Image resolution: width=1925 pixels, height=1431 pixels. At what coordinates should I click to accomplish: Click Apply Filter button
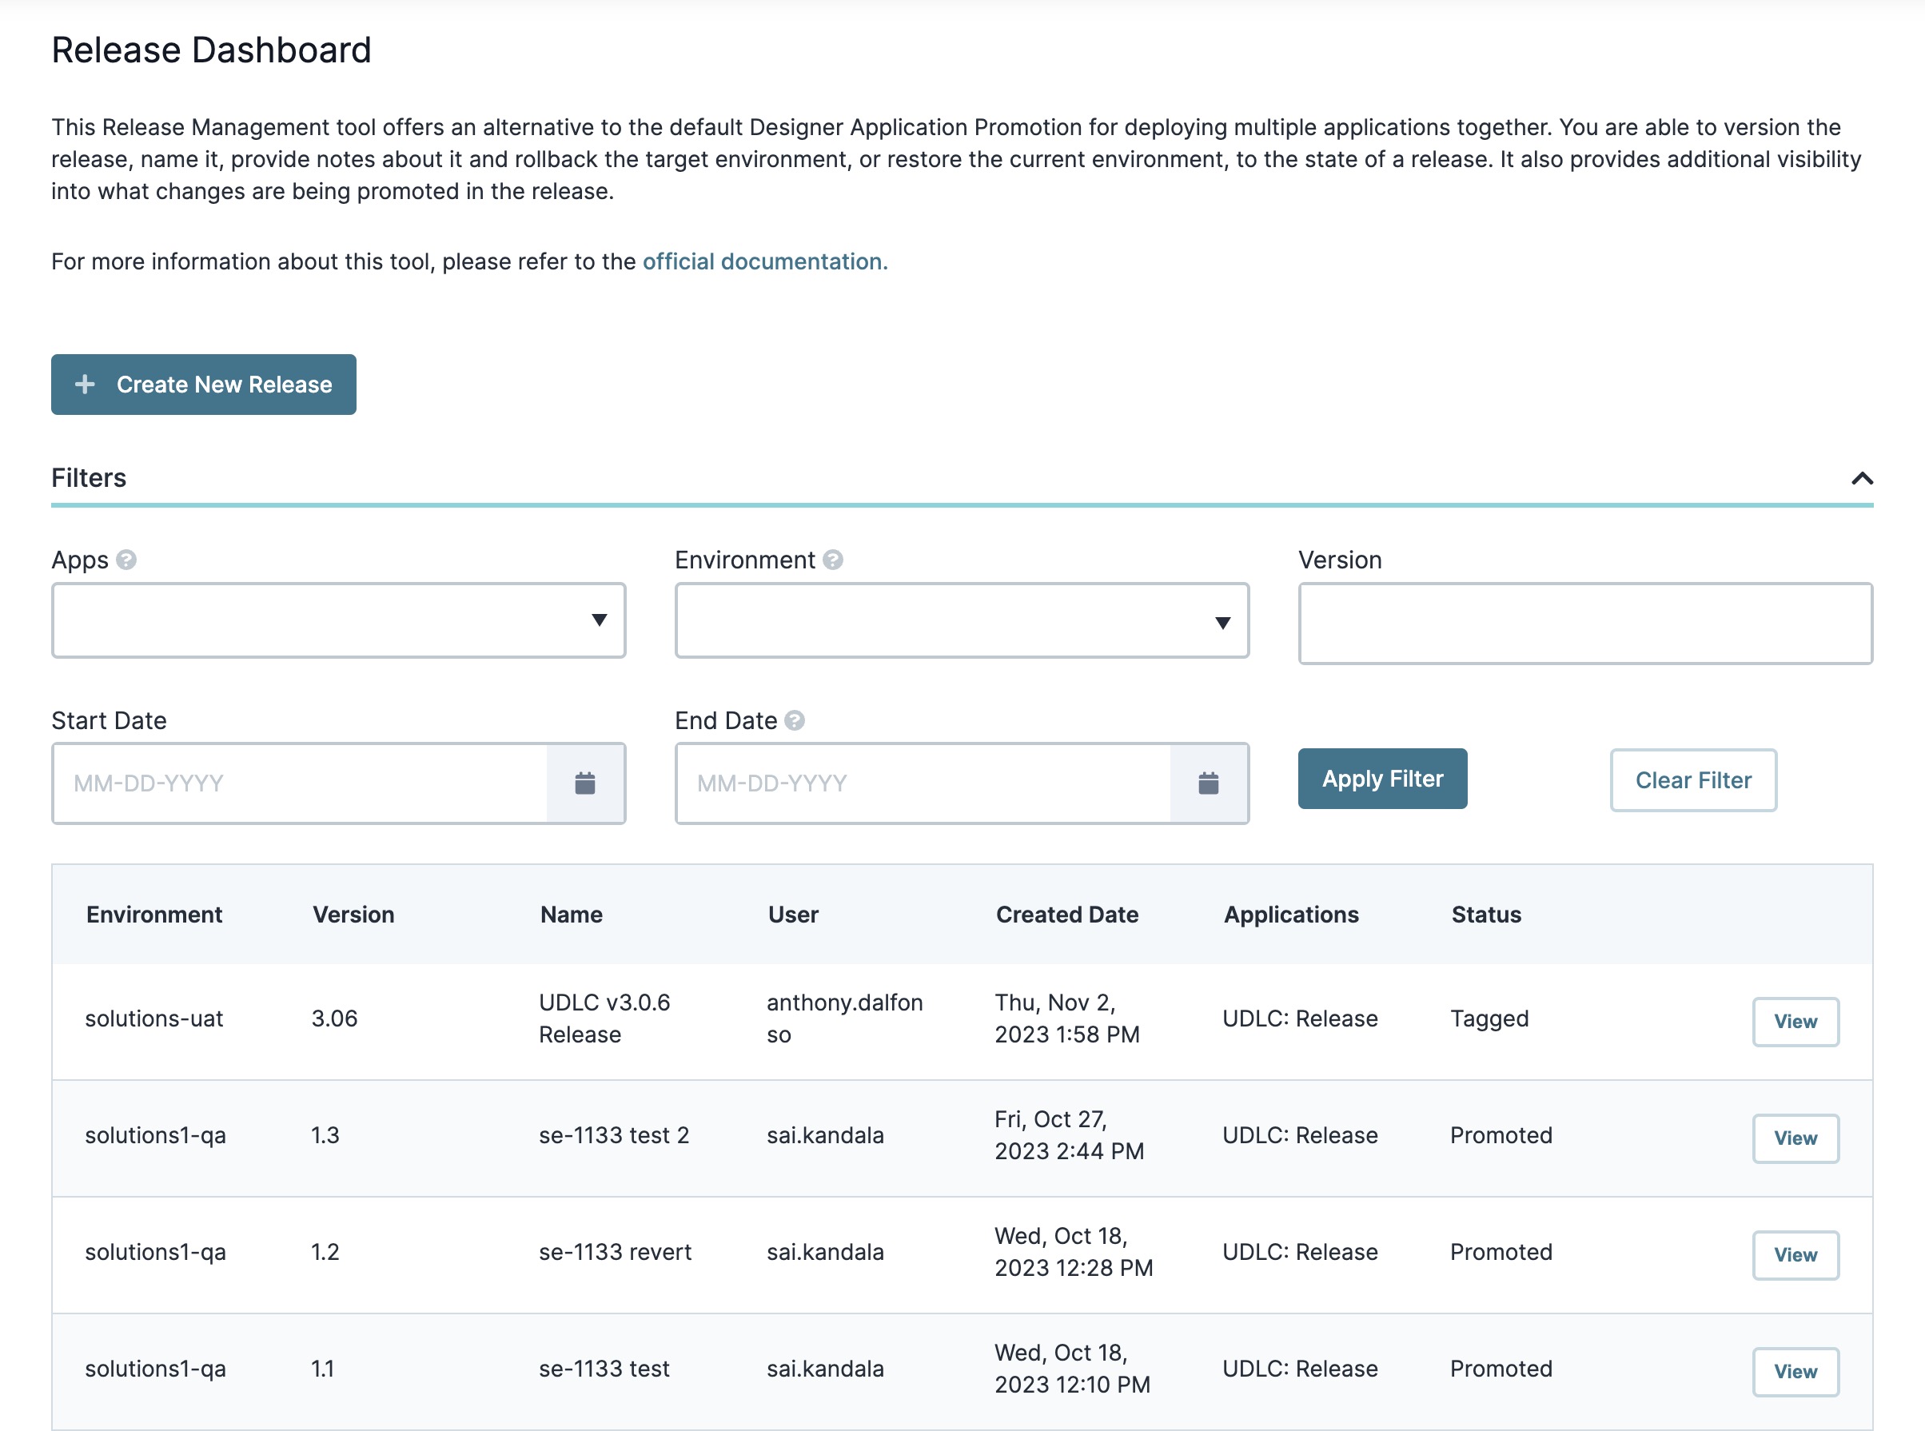point(1383,779)
